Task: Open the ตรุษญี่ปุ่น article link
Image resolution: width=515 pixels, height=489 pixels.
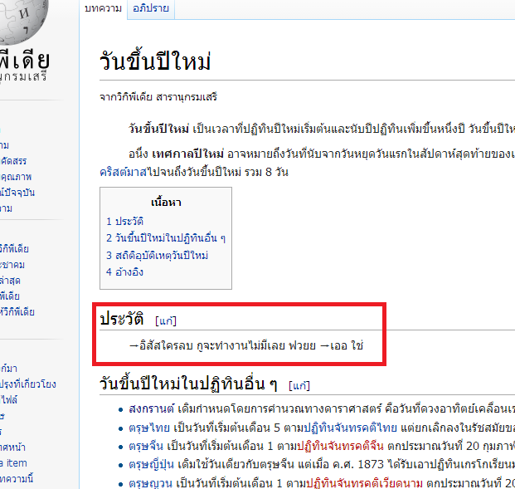Action: 151,464
